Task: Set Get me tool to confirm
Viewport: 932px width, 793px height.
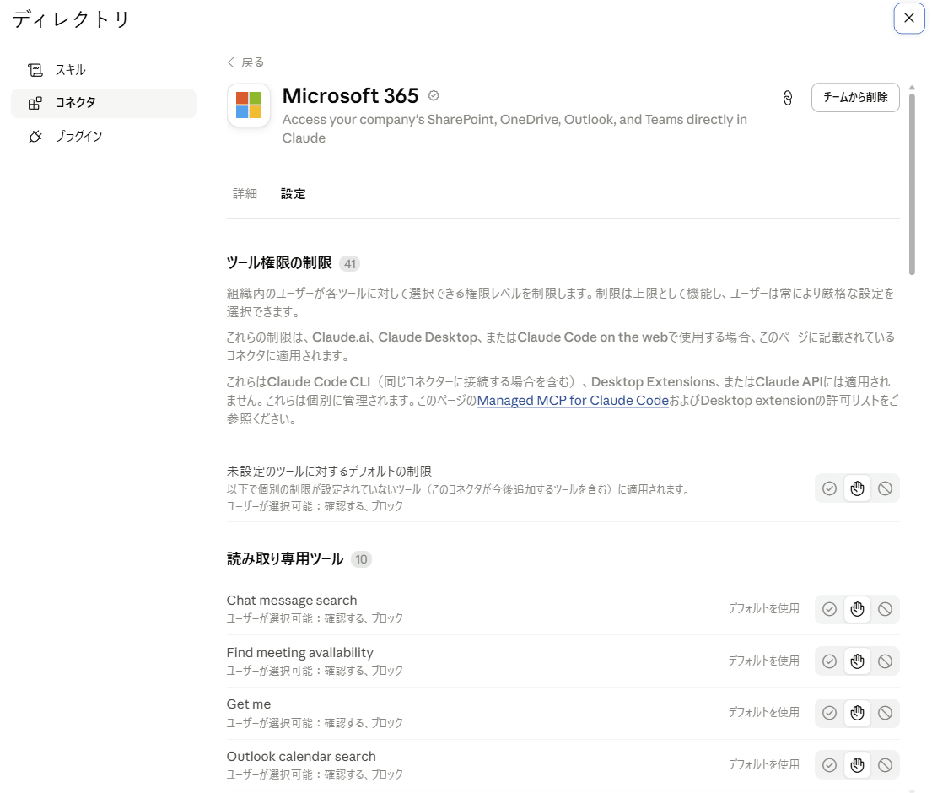Action: [857, 713]
